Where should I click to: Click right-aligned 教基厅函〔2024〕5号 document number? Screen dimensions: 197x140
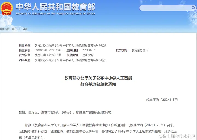click(x=162, y=100)
